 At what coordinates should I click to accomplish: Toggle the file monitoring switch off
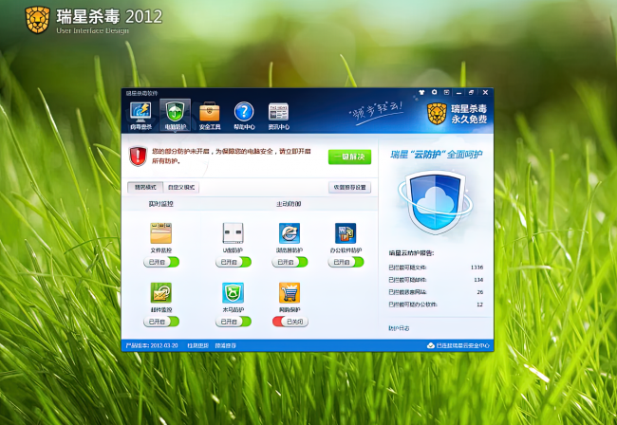tap(161, 262)
